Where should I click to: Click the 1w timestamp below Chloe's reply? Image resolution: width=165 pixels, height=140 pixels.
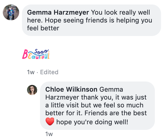point(49,134)
